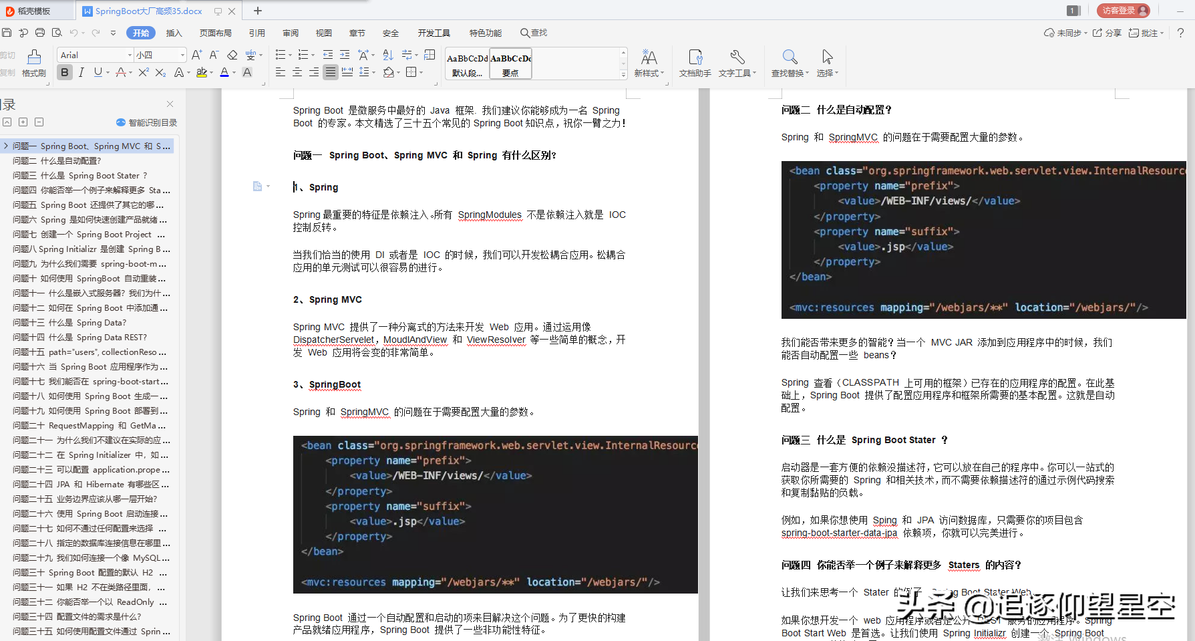Screen dimensions: 1195x641
Task: Open the Find and Replace (查找替换) dropdown
Action: pos(790,63)
